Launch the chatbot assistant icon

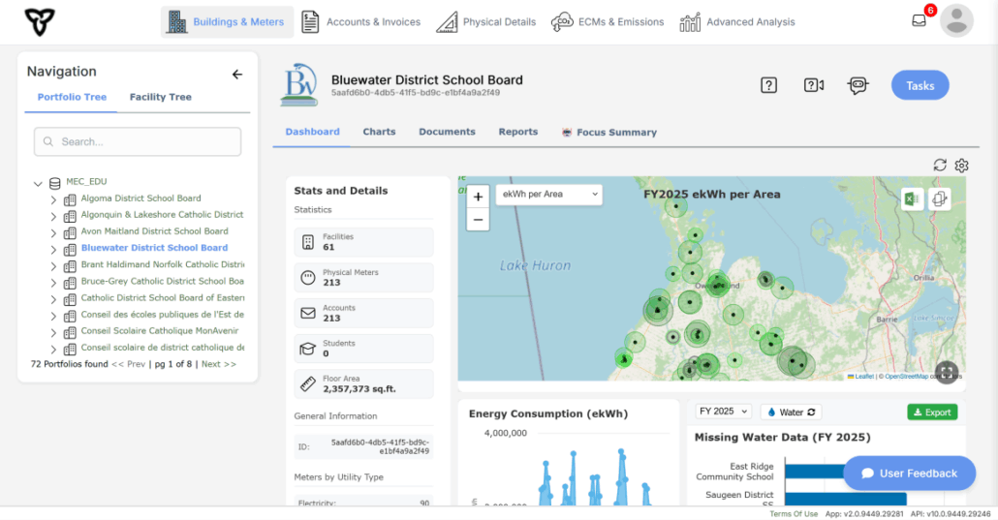(x=858, y=85)
